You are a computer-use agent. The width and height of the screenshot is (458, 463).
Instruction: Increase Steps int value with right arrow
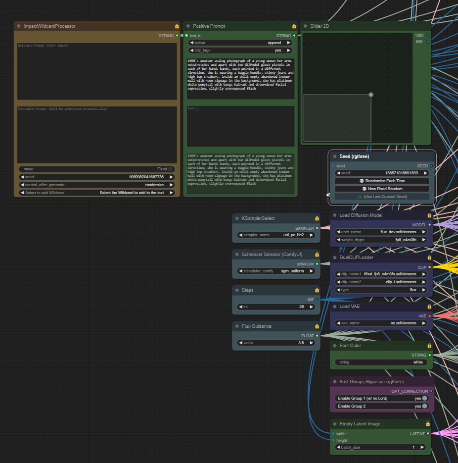pos(311,307)
